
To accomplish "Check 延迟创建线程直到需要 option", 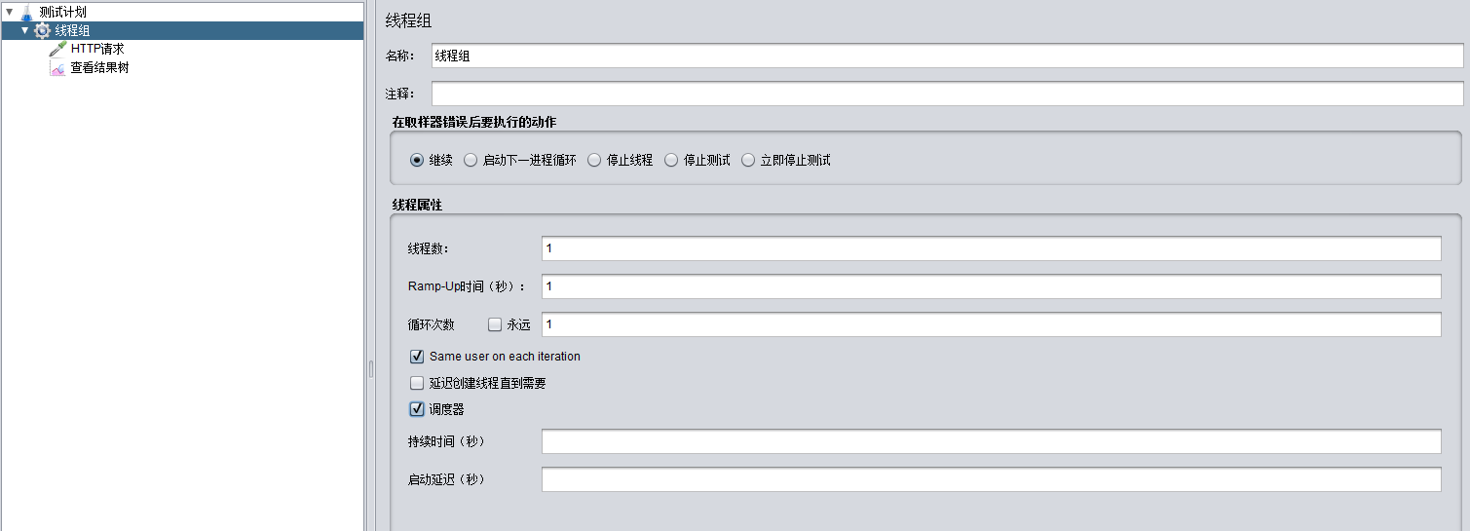I will (x=417, y=383).
